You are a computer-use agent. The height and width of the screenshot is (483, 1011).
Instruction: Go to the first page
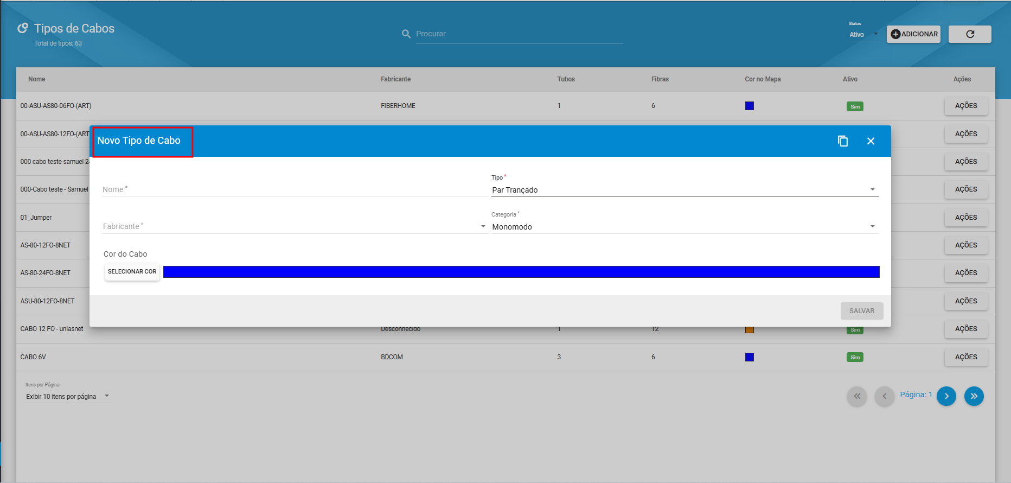857,396
